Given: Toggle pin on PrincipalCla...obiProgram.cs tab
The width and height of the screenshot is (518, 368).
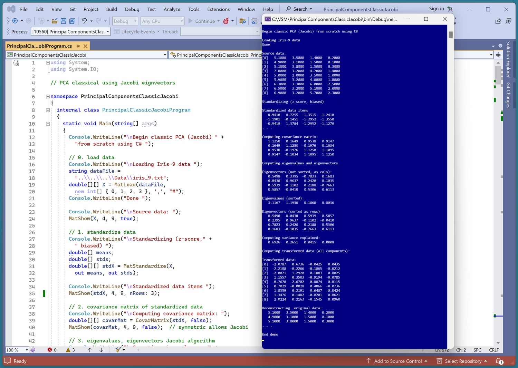Looking at the screenshot, I should coord(78,46).
